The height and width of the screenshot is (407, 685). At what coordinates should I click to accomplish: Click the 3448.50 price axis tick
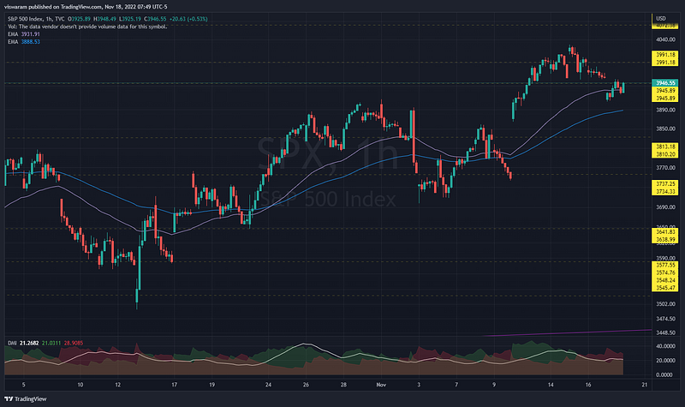pyautogui.click(x=665, y=332)
